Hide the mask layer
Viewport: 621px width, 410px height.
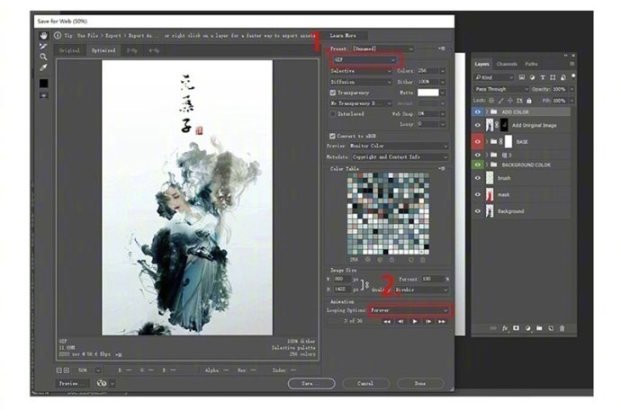[478, 195]
